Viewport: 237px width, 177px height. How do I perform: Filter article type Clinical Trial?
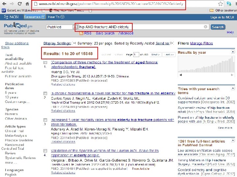pyautogui.click(x=14, y=131)
